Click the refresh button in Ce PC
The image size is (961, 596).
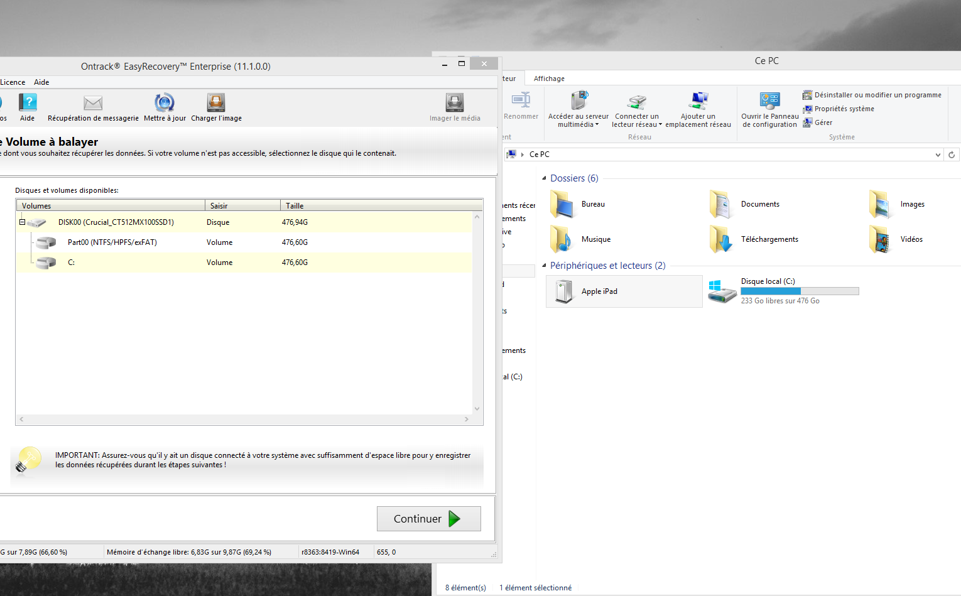pos(952,154)
